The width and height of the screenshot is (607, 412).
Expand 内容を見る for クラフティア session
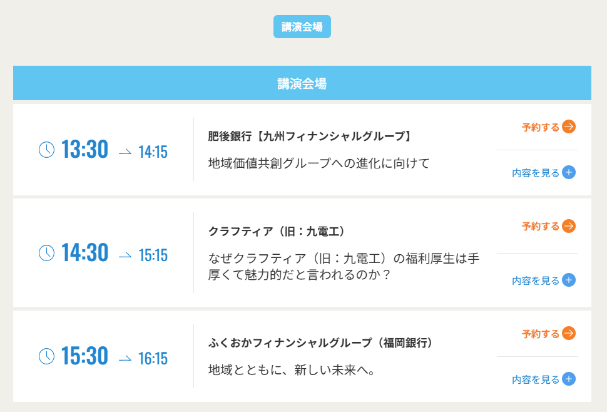pos(536,281)
